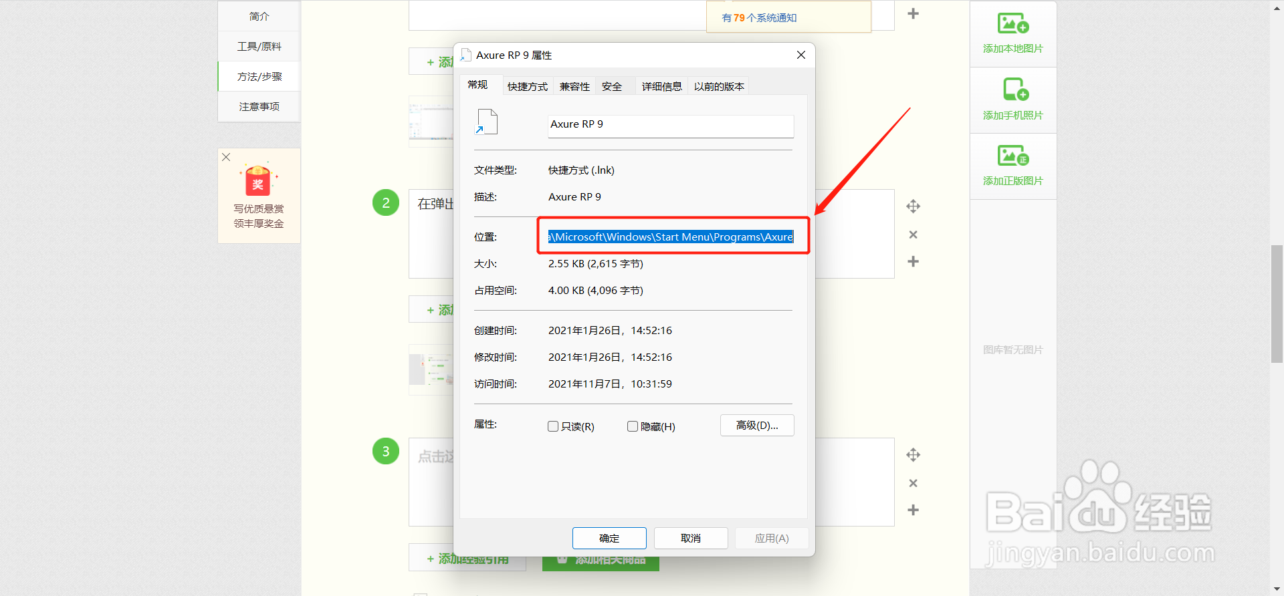Image resolution: width=1284 pixels, height=596 pixels.
Task: Click the 4.00 KB (4,096 字节) value
Action: click(x=596, y=291)
